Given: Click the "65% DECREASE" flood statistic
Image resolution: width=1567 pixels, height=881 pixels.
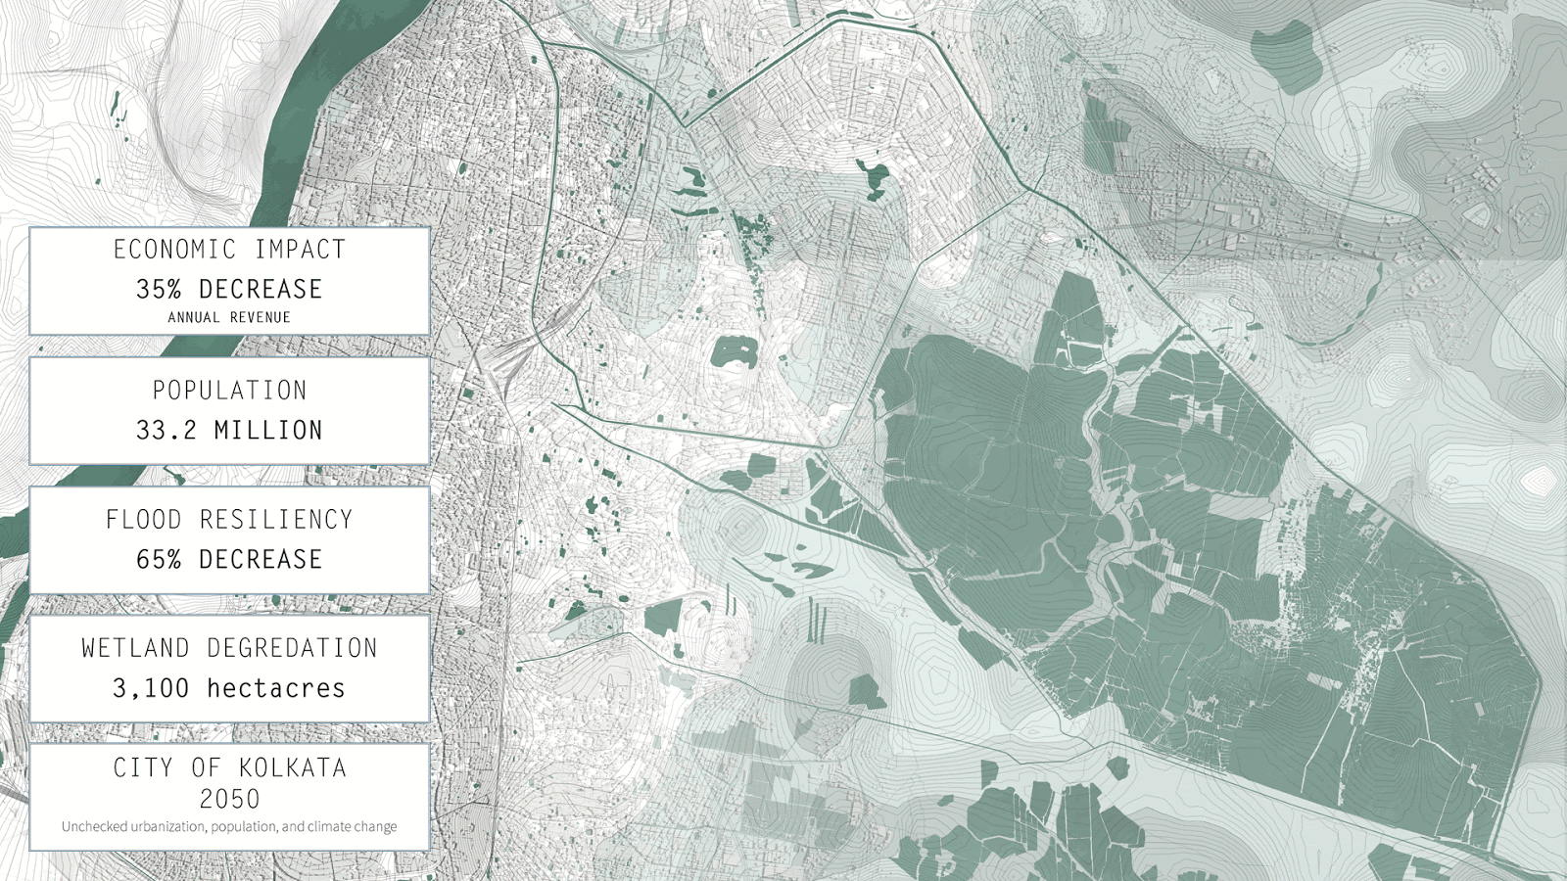Looking at the screenshot, I should click(x=229, y=559).
